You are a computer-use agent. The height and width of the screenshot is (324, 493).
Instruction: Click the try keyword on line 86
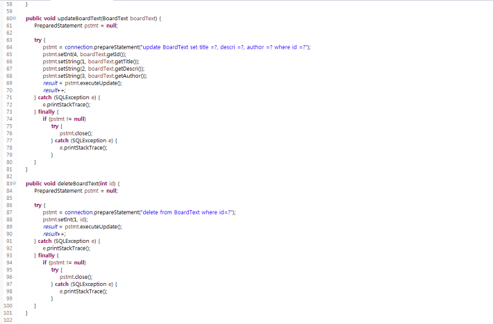(37, 205)
